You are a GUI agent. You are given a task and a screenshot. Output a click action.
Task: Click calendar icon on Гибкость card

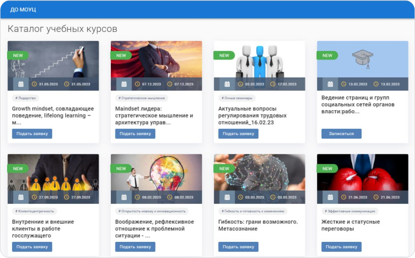(227, 197)
